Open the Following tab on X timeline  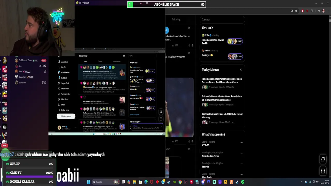[176, 19]
